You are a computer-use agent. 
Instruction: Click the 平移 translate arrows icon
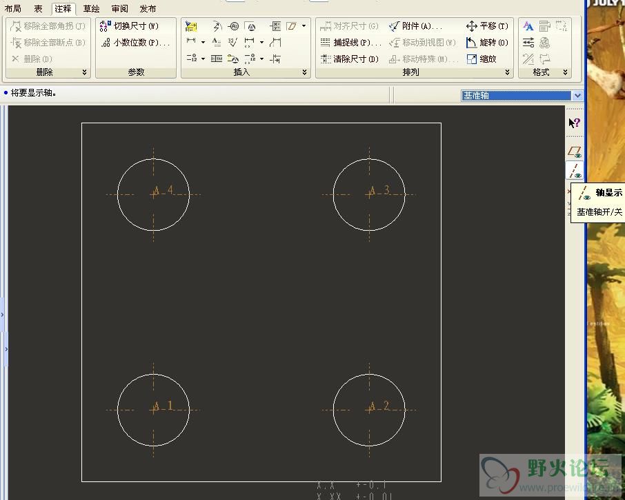472,26
